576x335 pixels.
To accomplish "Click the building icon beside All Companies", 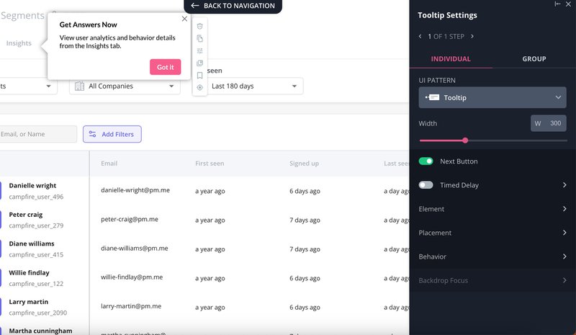I will point(79,86).
